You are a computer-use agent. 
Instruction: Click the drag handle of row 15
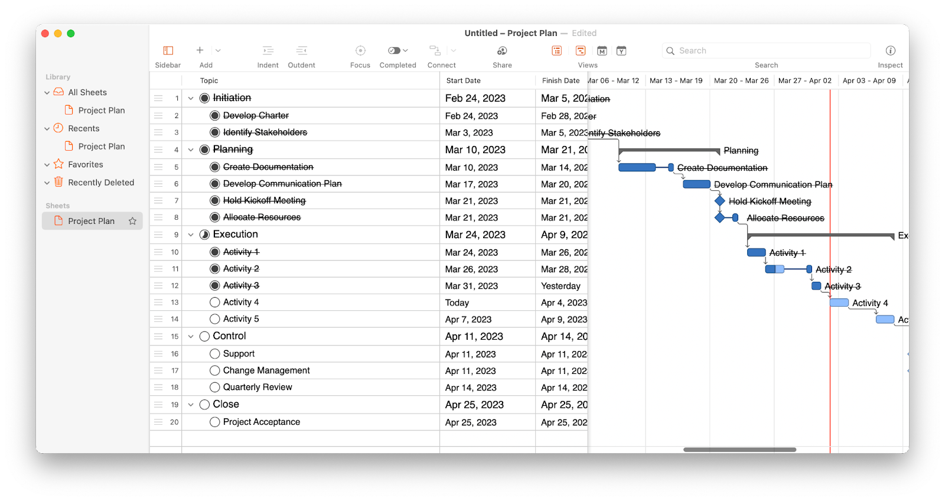158,337
